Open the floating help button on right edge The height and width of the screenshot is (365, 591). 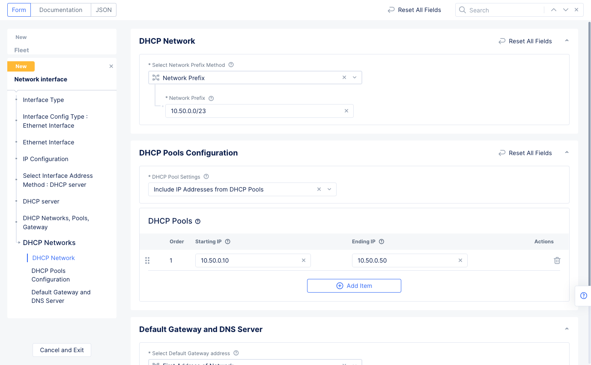point(583,296)
